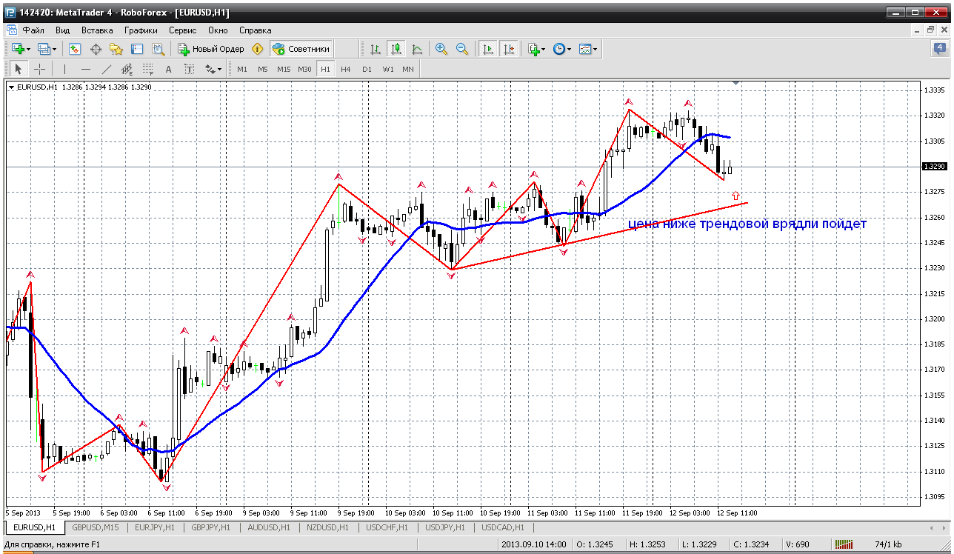Screen dimensions: 954x554
Task: Switch to the GBPUSD,M15 chart tab
Action: click(96, 527)
